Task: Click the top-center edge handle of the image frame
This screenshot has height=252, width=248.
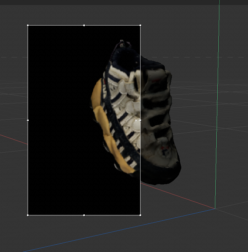Action: pyautogui.click(x=84, y=26)
